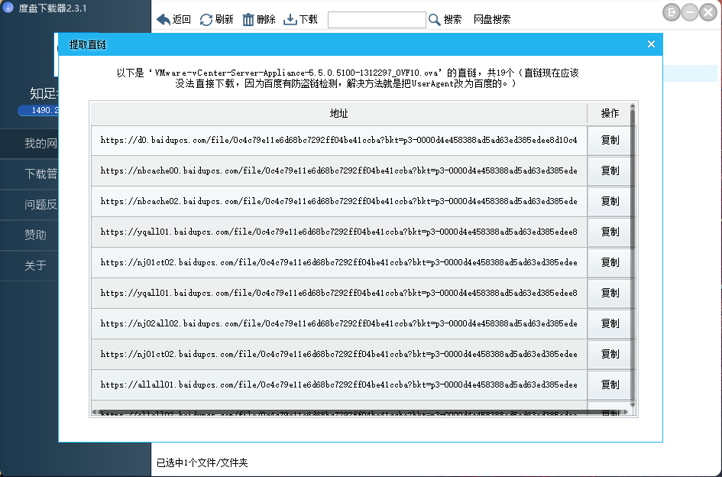Copy the nbcache02.baidupcs.com link
The image size is (722, 477).
point(610,201)
